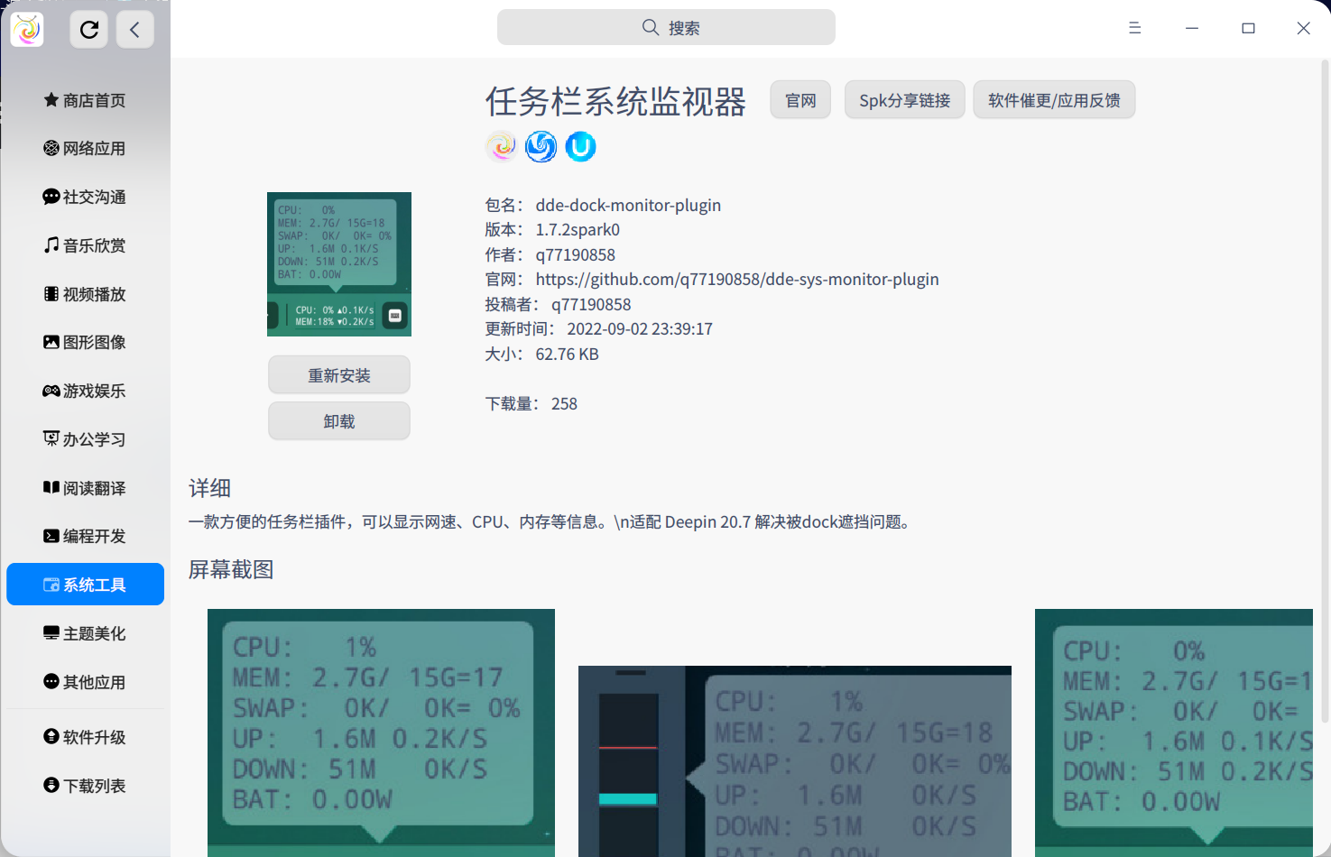Open the GitHub project link
1331x857 pixels.
coord(737,279)
